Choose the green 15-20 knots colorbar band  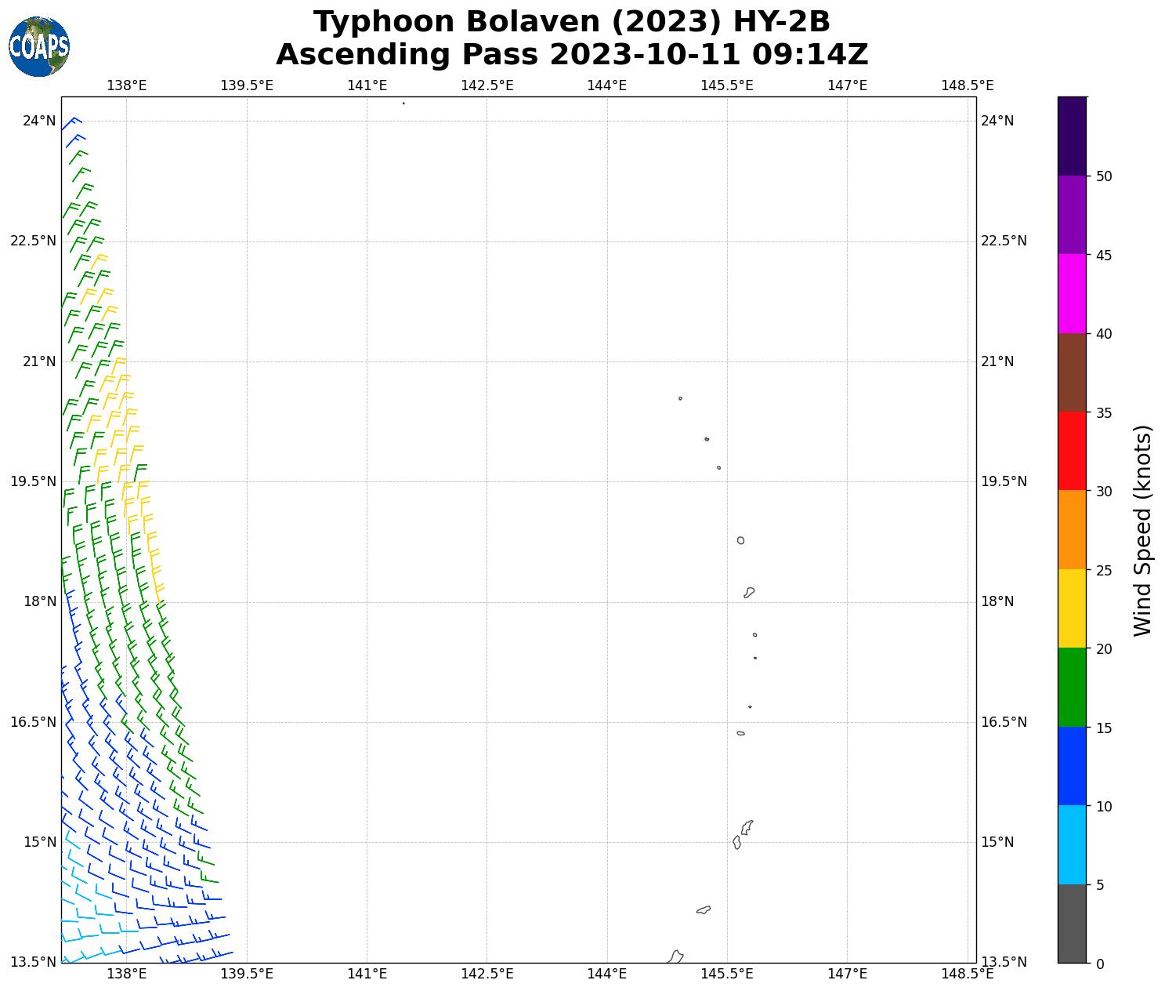(x=1071, y=687)
